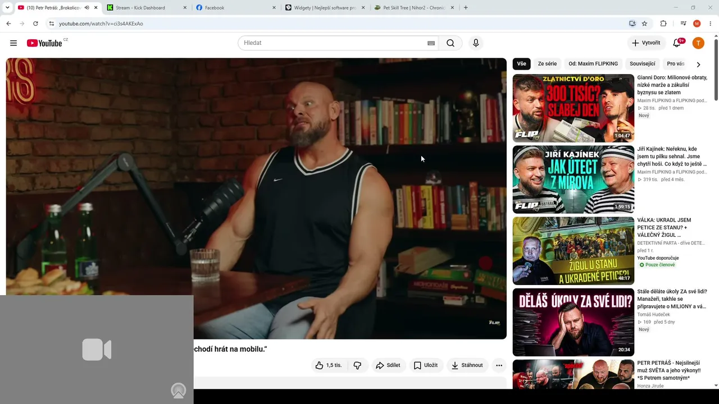The width and height of the screenshot is (719, 404).
Task: Open Chrome three-dot menu
Action: 711,24
